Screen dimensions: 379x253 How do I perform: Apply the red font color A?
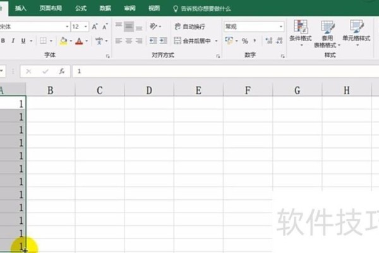(79, 41)
